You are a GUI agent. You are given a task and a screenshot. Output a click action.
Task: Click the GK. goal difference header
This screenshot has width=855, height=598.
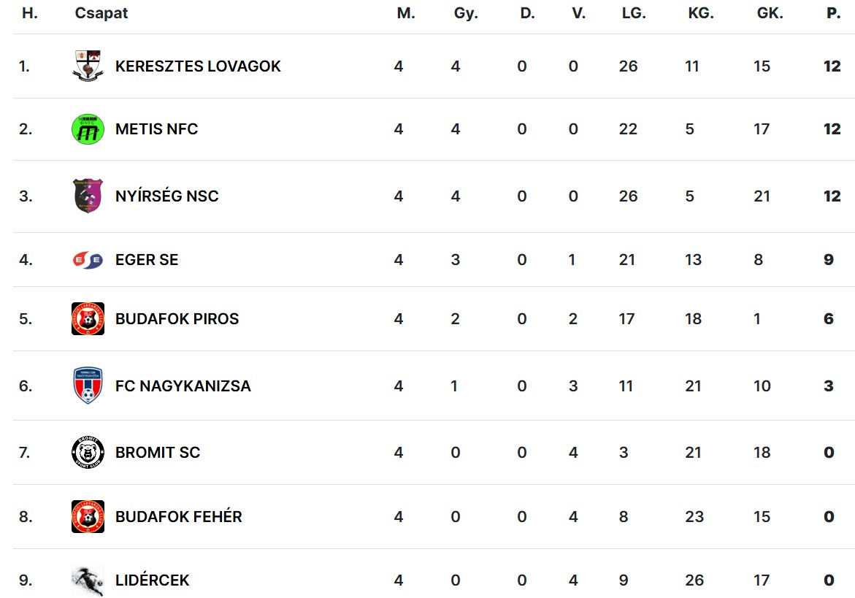pos(770,13)
